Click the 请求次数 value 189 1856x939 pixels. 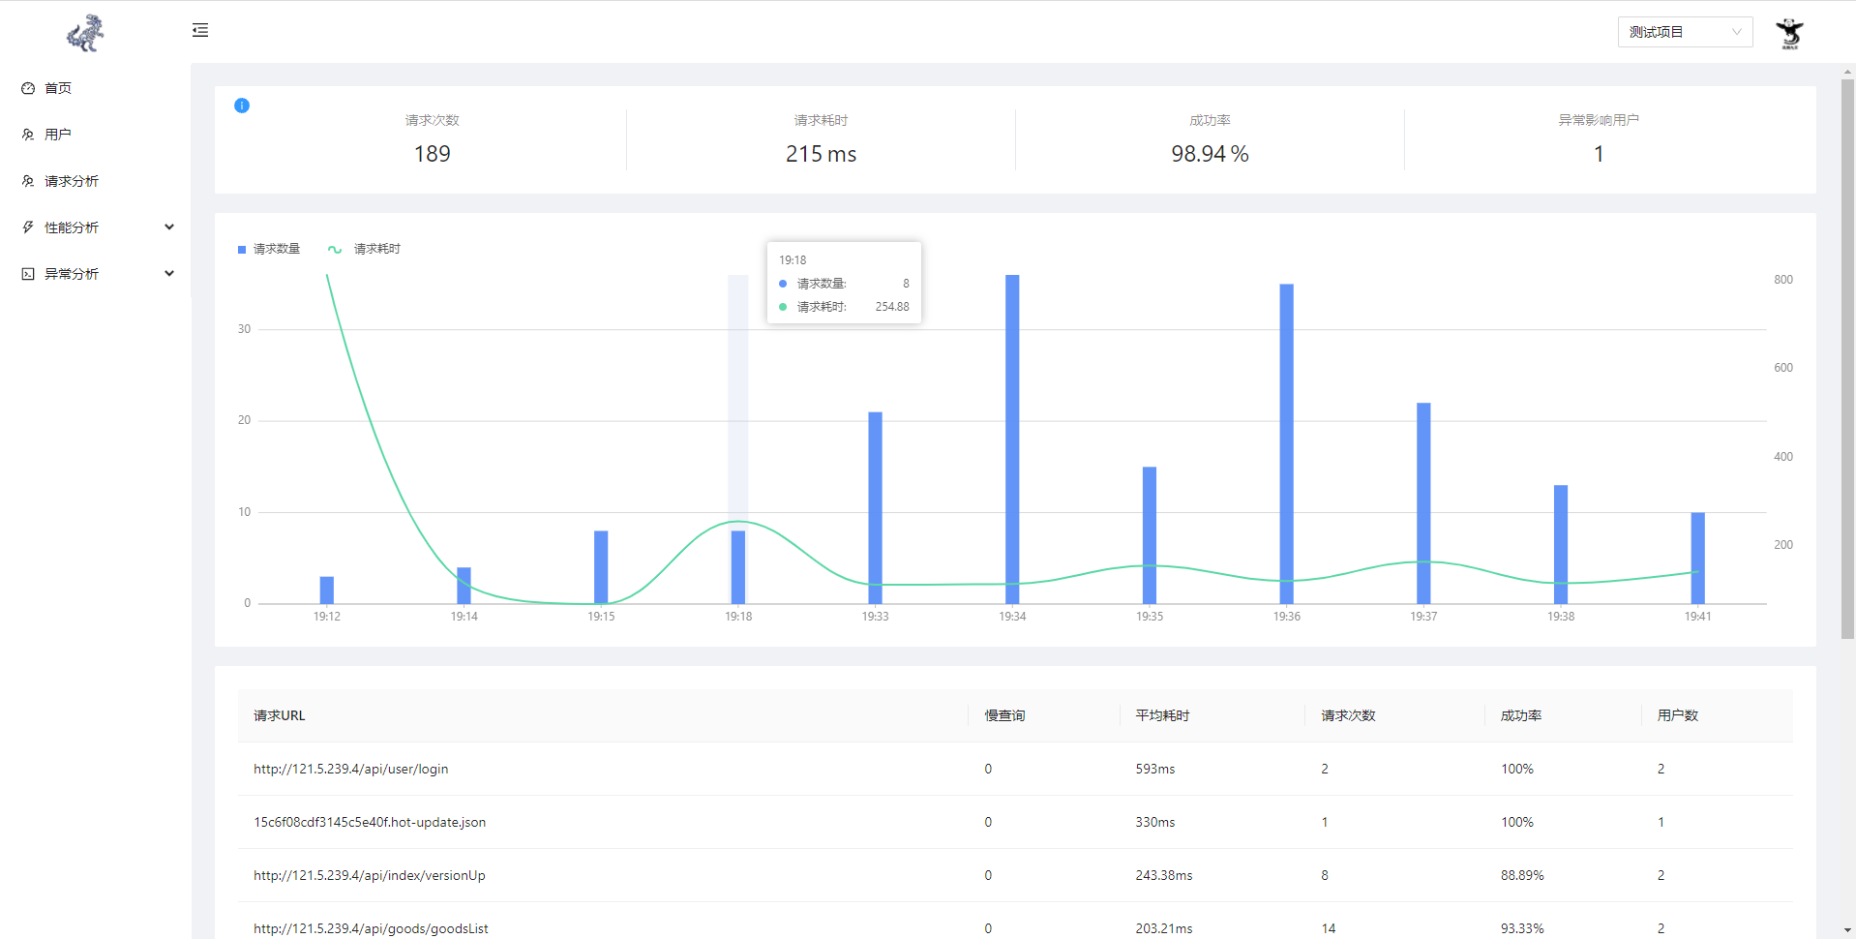[x=433, y=154]
